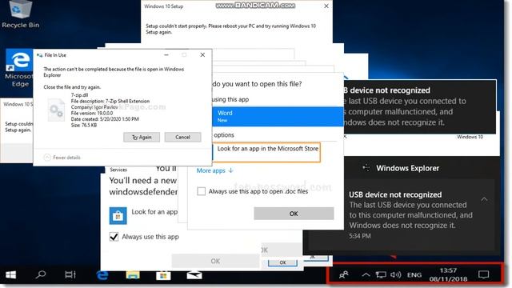This screenshot has width=512, height=288.
Task: Collapse Fewer details in File In Use dialog
Action: [62, 158]
